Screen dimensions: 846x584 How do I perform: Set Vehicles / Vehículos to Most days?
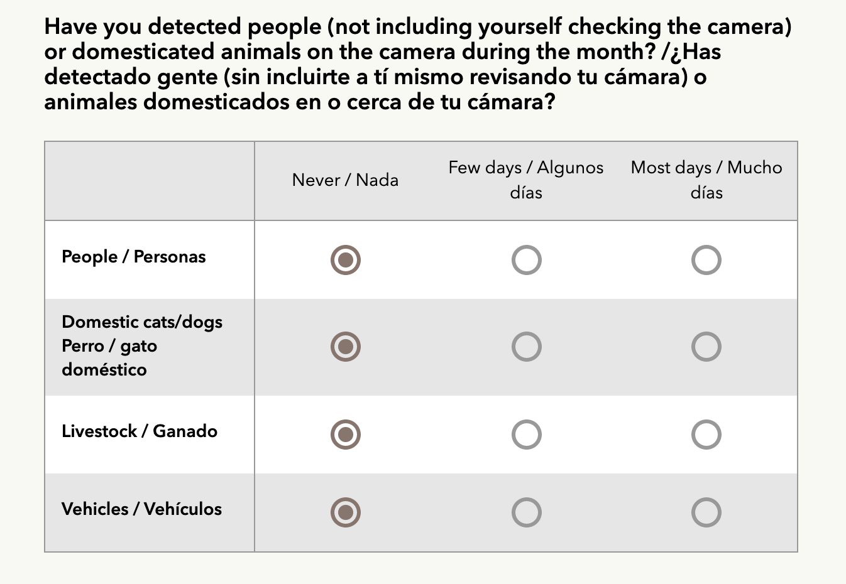click(706, 512)
